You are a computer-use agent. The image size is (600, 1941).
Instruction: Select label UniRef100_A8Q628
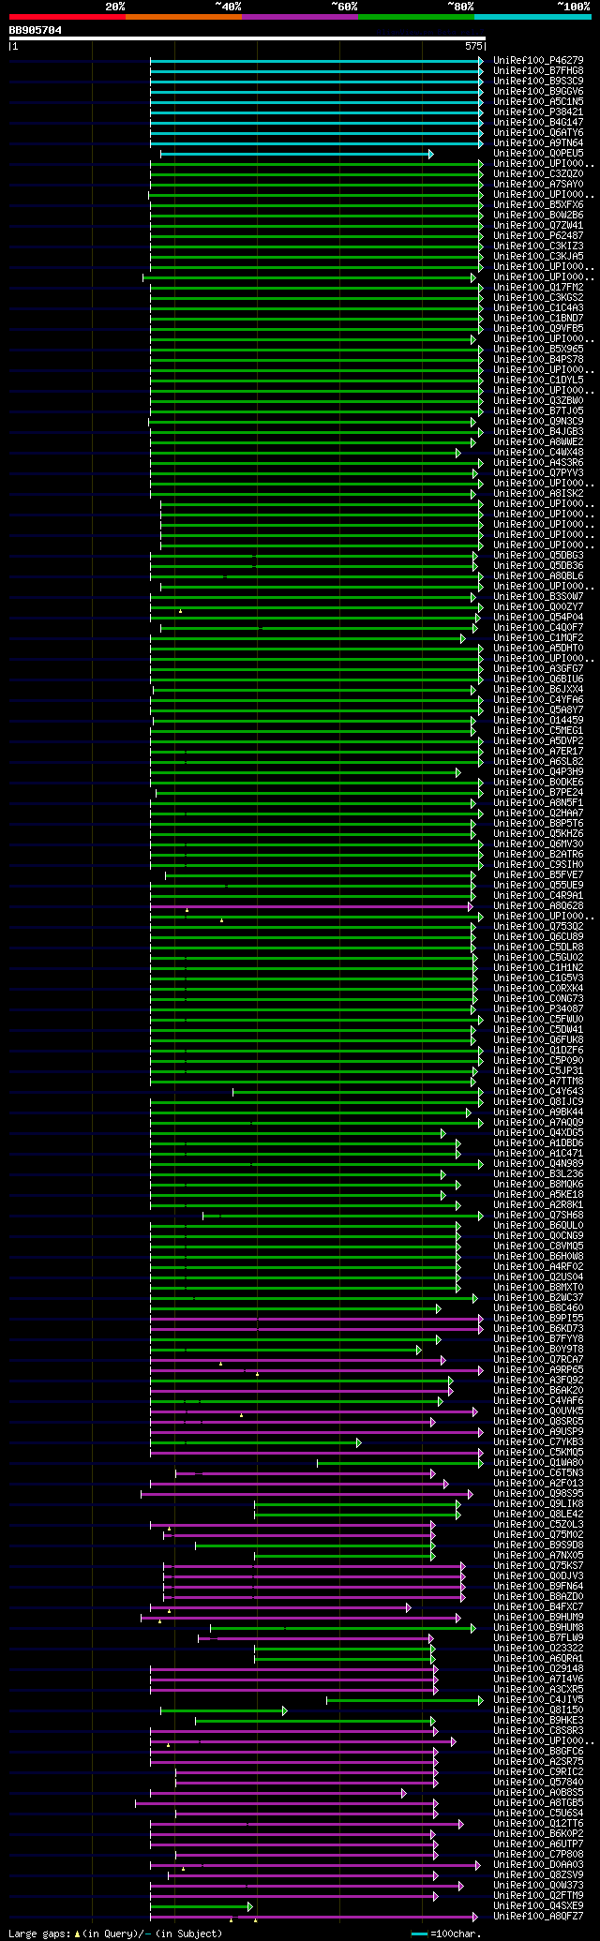[538, 906]
